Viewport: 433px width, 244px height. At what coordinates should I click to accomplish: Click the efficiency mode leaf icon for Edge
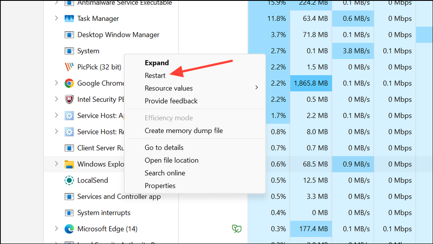pos(237,229)
